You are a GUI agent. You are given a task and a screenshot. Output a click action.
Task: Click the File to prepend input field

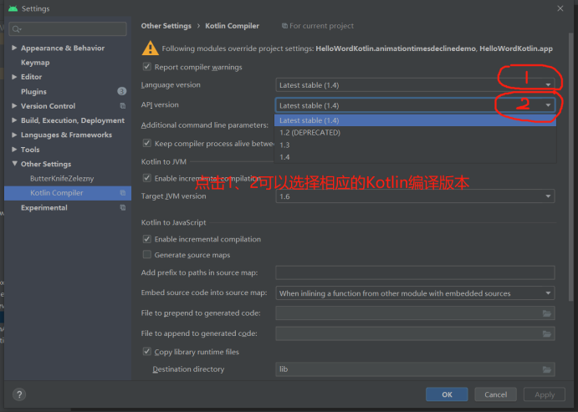(415, 313)
